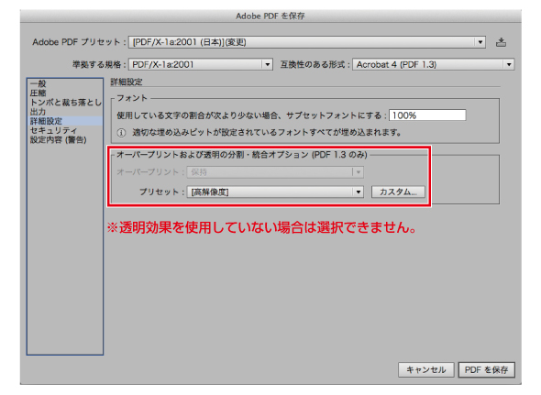541x395 pixels.
Task: Open the プリセット [高解像度] dropdown
Action: [x=275, y=192]
